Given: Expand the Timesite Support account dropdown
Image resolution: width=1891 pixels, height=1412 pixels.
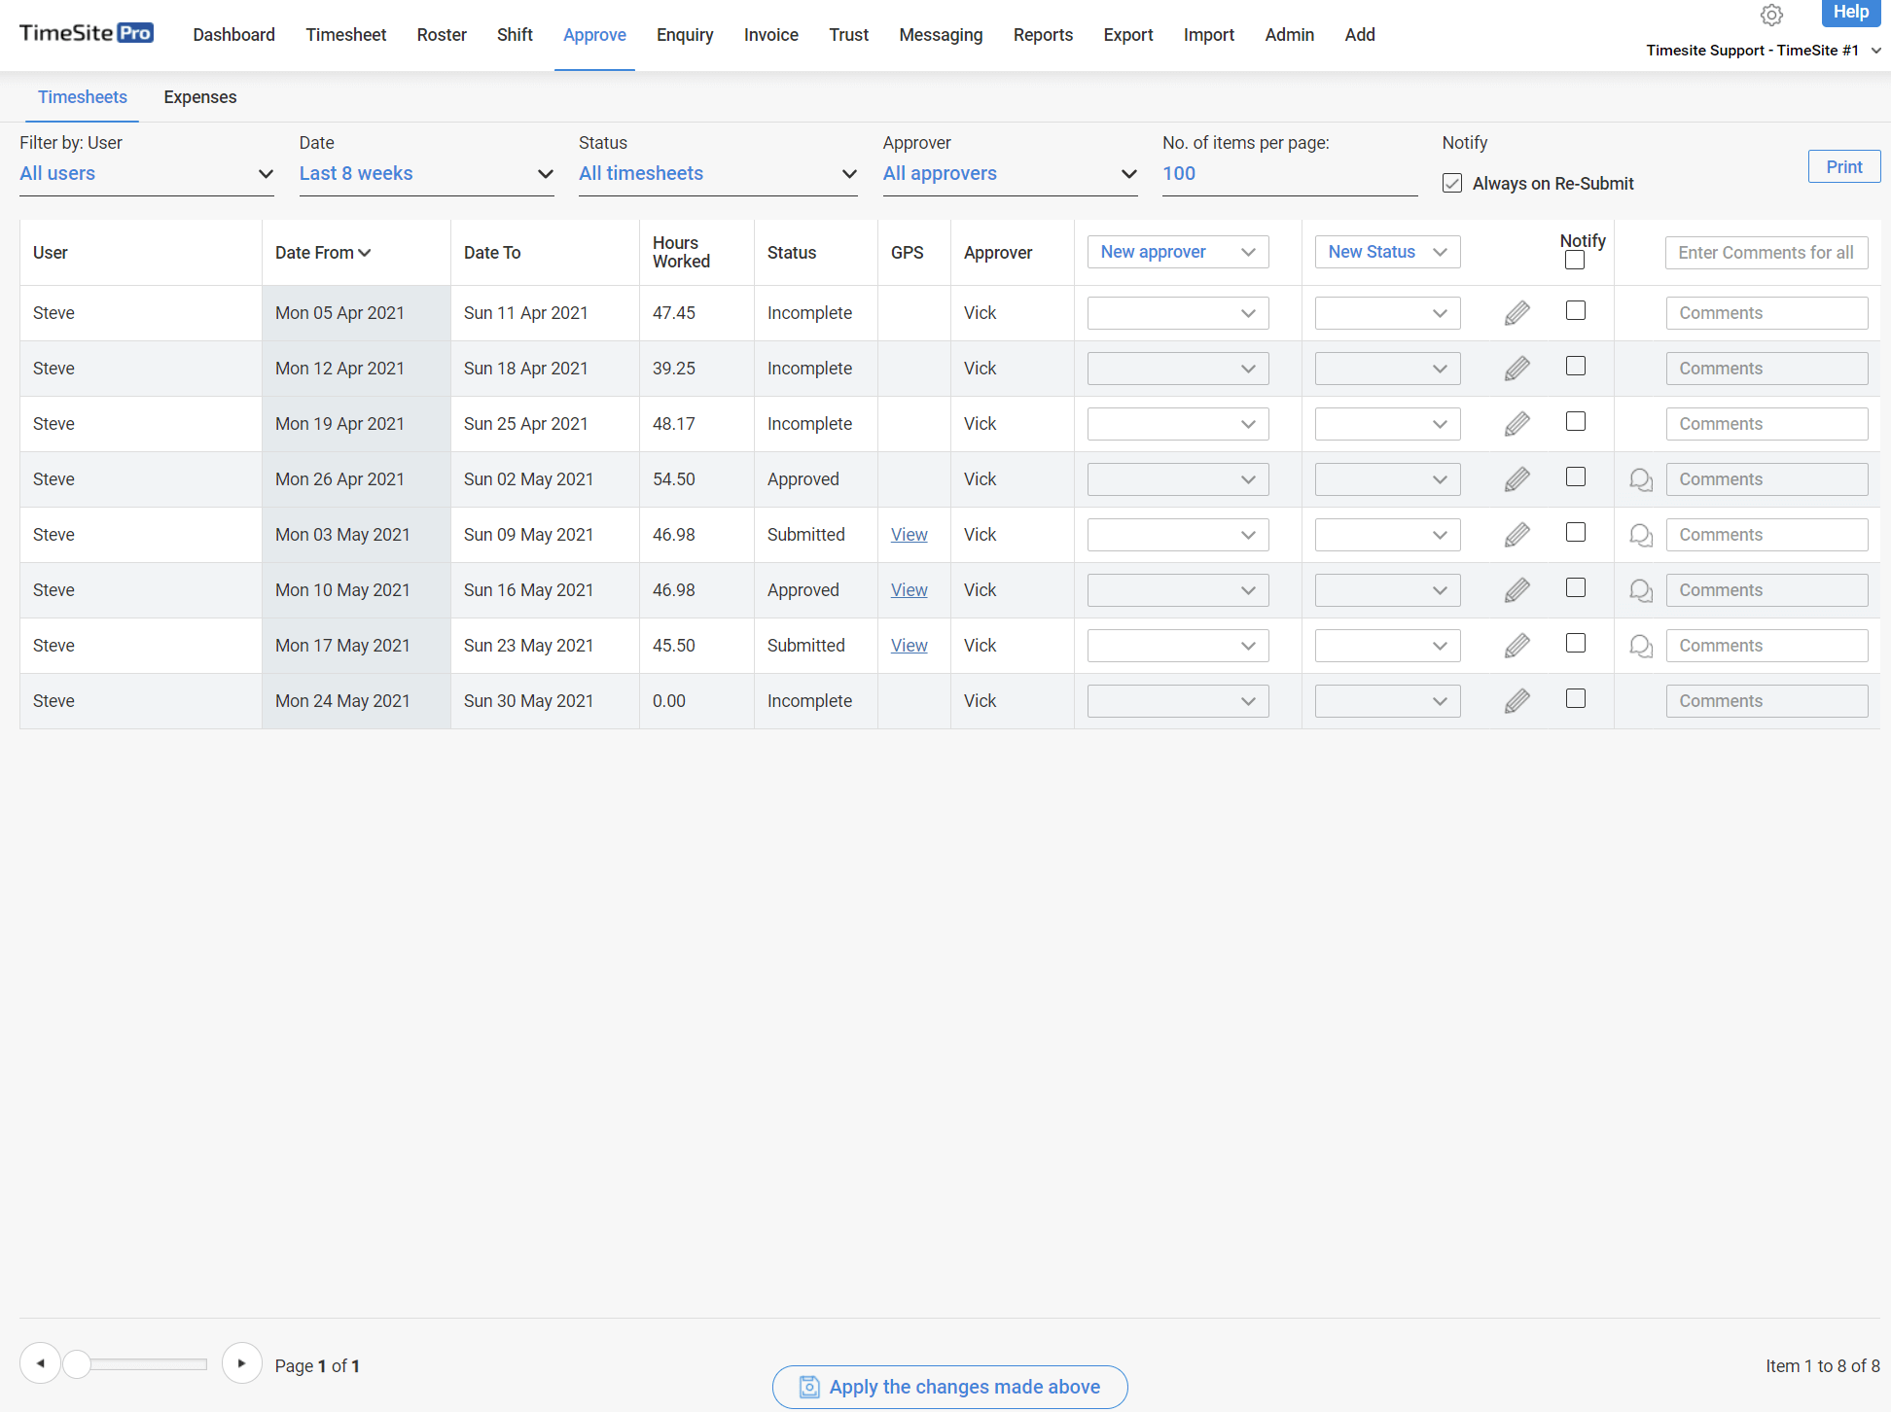Looking at the screenshot, I should tap(1764, 51).
